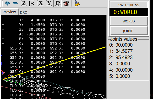Select the WORLD kinematics button
Image resolution: width=153 pixels, height=99 pixels.
[x=129, y=21]
